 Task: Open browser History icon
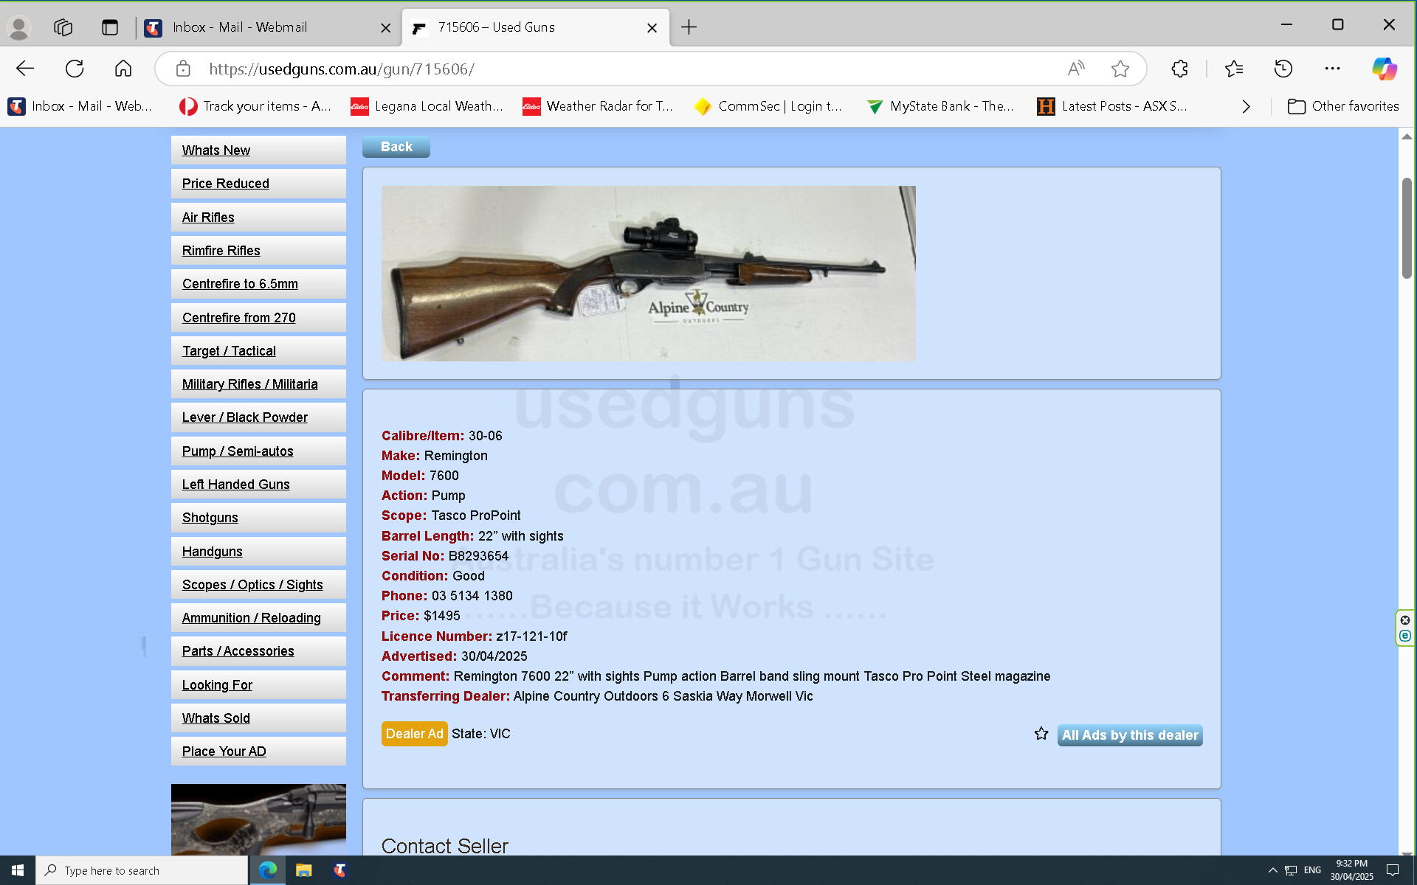tap(1283, 69)
